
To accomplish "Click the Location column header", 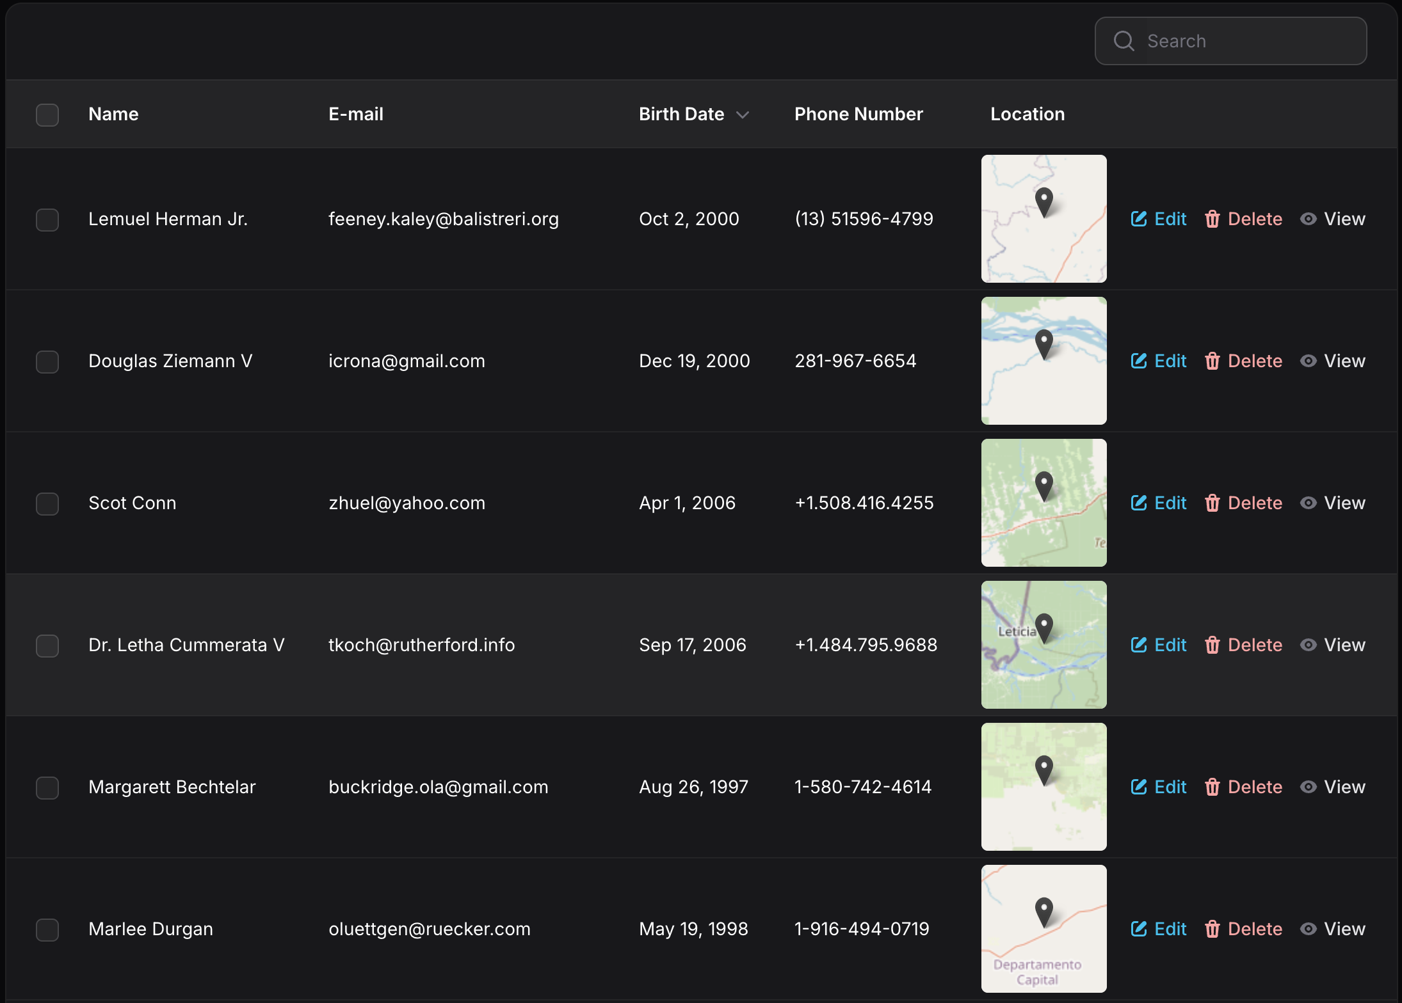I will [1027, 115].
